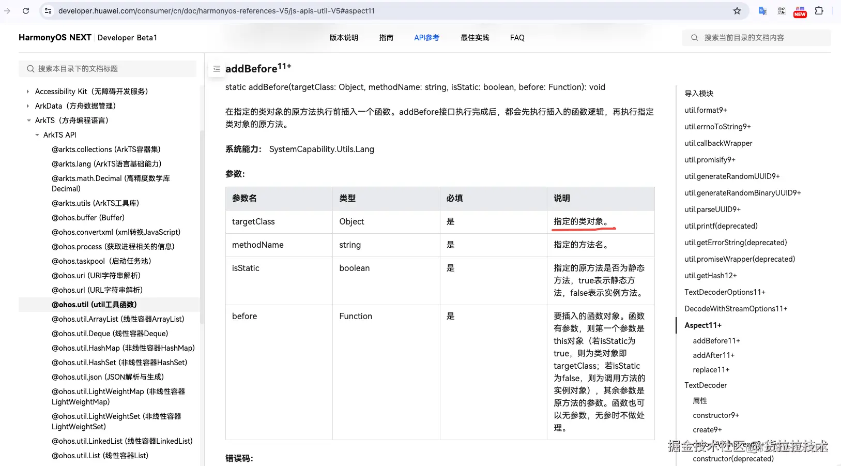Open the Google Translate extension icon
The height and width of the screenshot is (466, 841).
tap(762, 11)
